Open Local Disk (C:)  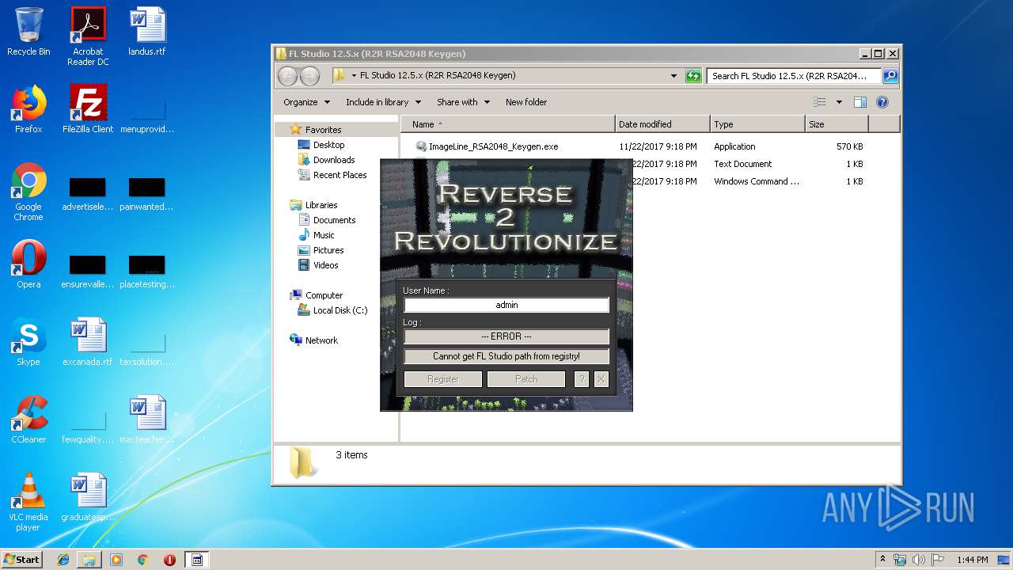tap(340, 310)
